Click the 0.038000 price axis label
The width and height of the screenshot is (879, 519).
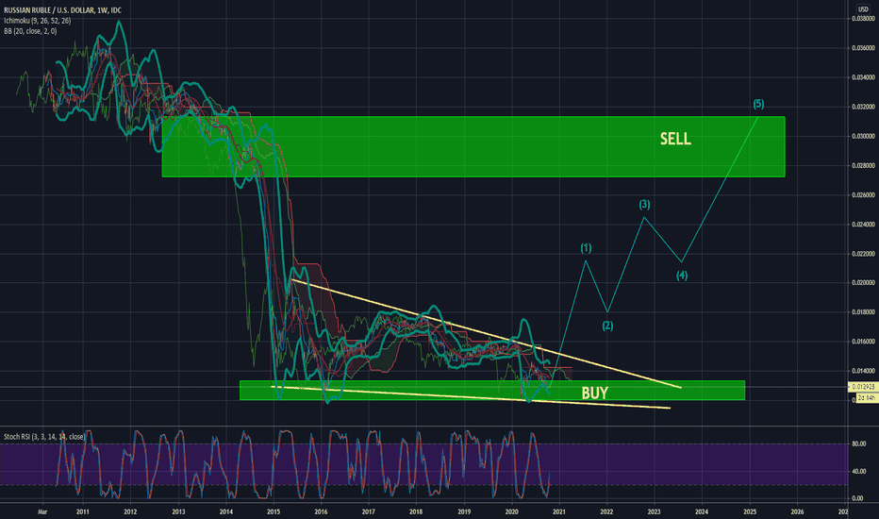pyautogui.click(x=863, y=19)
